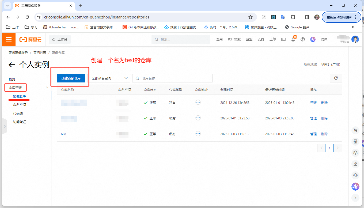Open the AI assistant star icon in header
The height and width of the screenshot is (208, 364).
[x=313, y=39]
